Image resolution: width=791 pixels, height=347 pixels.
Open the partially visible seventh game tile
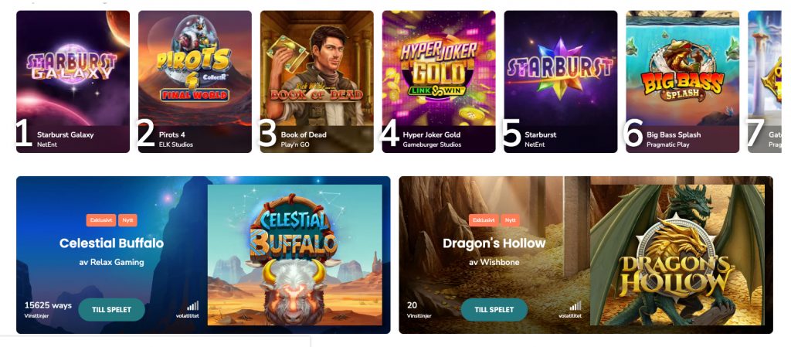[x=764, y=82]
